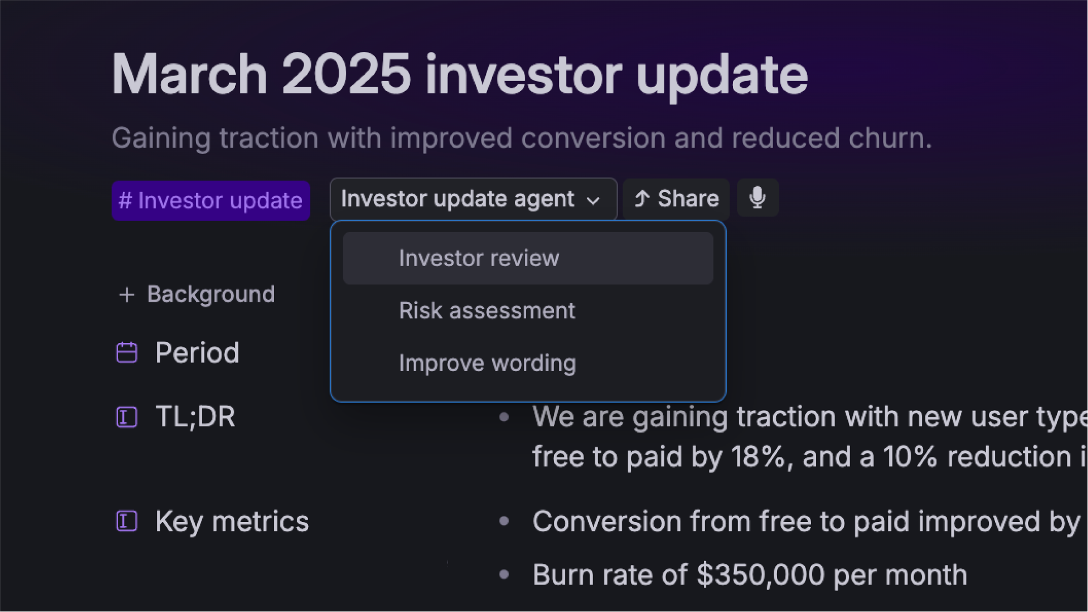Image resolution: width=1088 pixels, height=612 pixels.
Task: Click the subtitle about improved conversion
Action: (x=521, y=138)
